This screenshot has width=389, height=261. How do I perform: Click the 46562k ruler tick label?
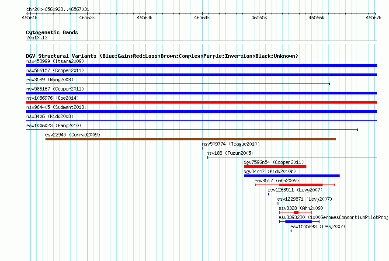point(87,17)
